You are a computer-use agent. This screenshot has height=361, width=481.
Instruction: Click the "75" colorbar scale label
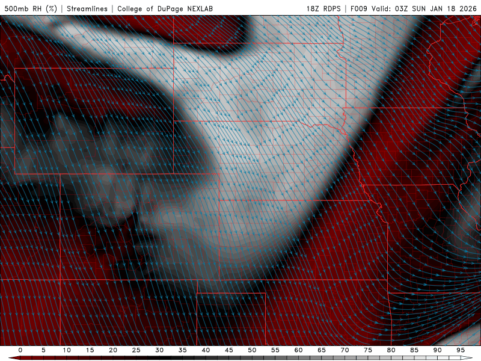tap(368, 350)
